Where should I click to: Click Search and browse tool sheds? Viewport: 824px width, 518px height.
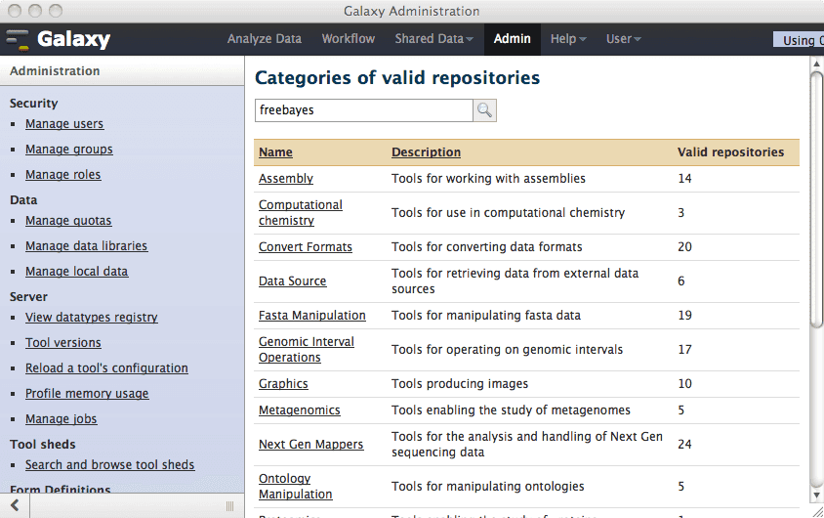pyautogui.click(x=109, y=465)
